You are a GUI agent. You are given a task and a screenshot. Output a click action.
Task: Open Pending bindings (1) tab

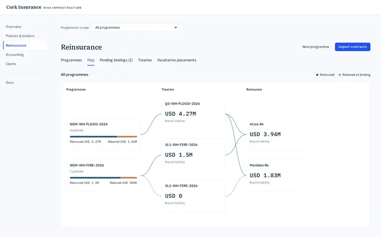pos(116,60)
